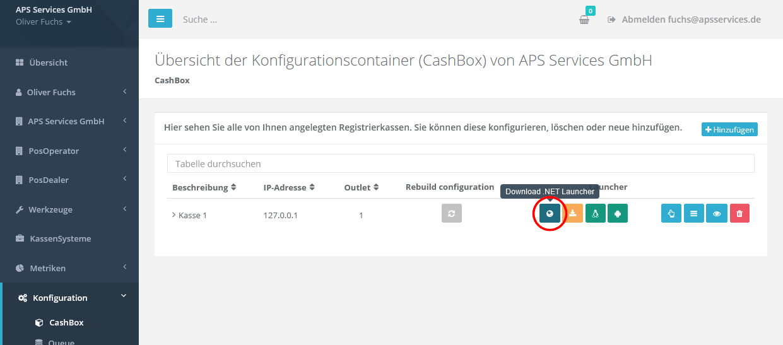Open the shopping basket in the header
Screen dimensions: 783x345
(x=584, y=20)
